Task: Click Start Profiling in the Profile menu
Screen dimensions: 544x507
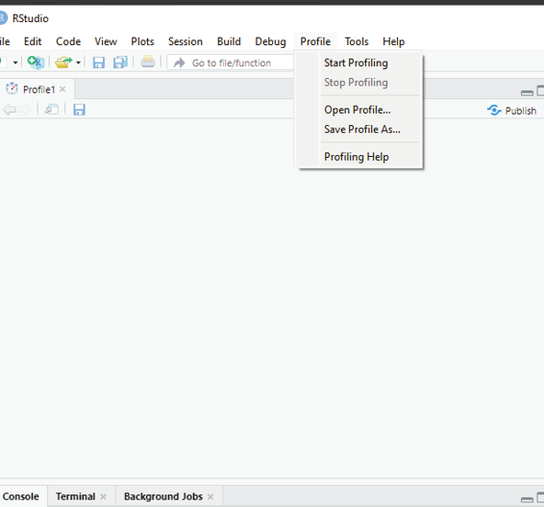Action: click(356, 63)
